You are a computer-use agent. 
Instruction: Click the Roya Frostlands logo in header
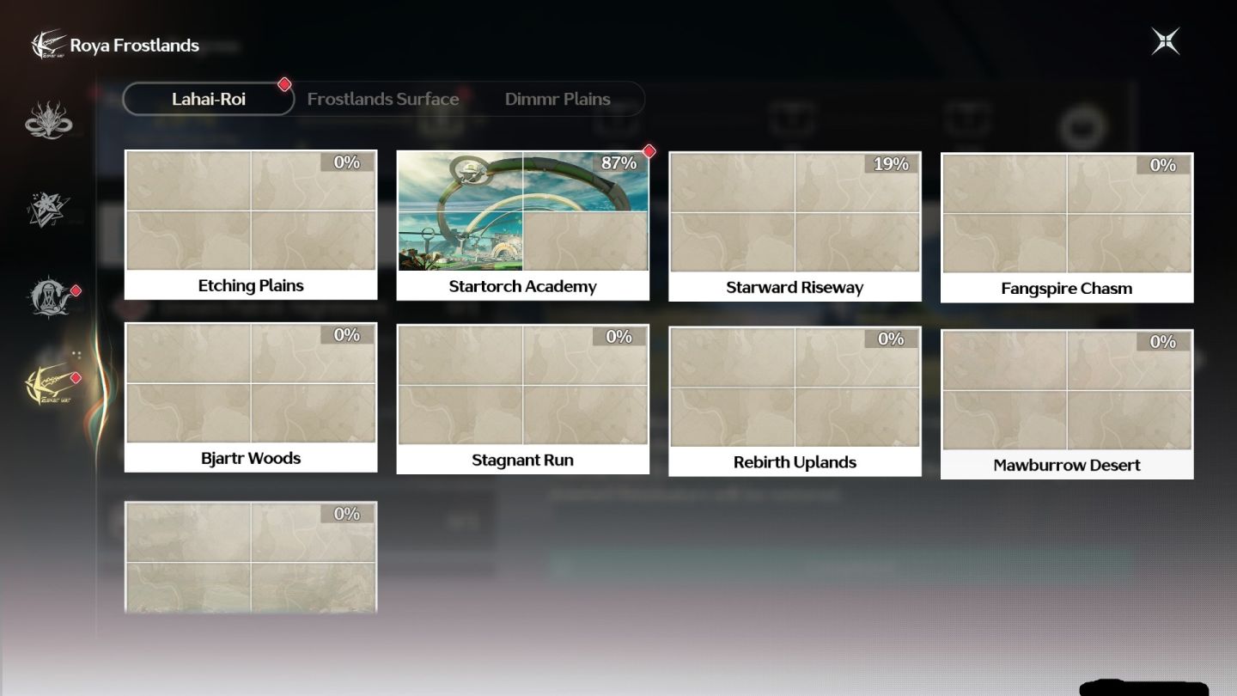pos(48,45)
